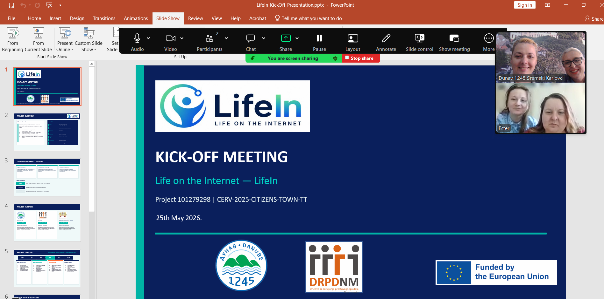Viewport: 604px width, 299px height.
Task: Expand video options arrow next to camera
Action: [182, 38]
